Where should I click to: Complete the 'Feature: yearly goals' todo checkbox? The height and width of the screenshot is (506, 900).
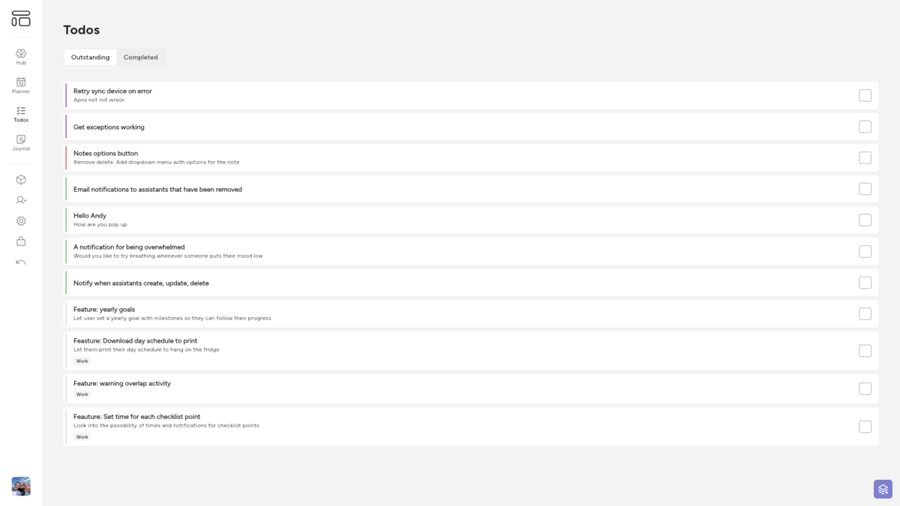click(865, 314)
